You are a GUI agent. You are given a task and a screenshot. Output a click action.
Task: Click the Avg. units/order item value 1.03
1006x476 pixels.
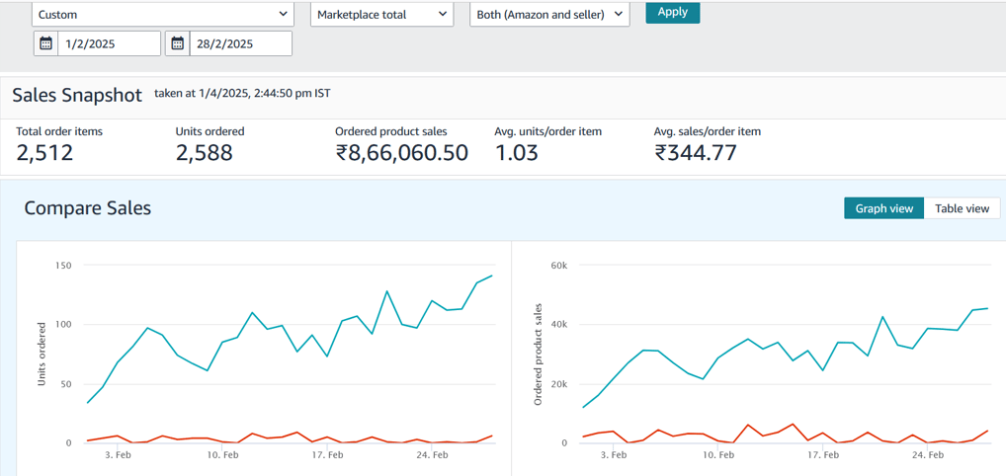516,153
